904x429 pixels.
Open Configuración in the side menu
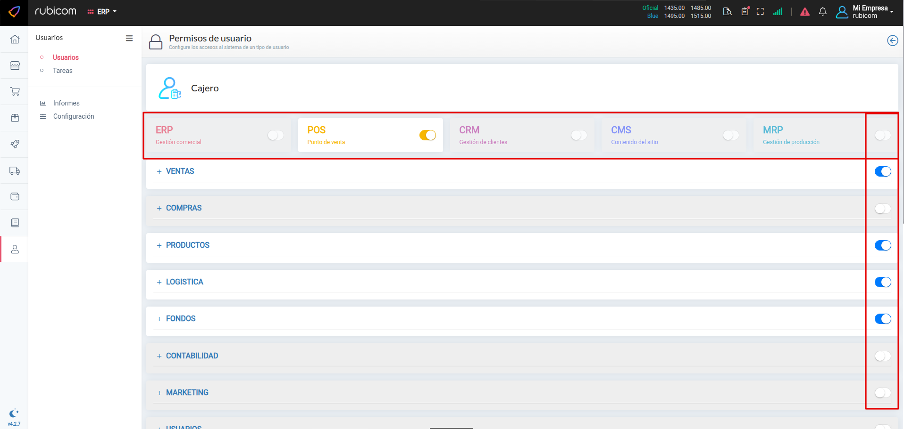[74, 116]
